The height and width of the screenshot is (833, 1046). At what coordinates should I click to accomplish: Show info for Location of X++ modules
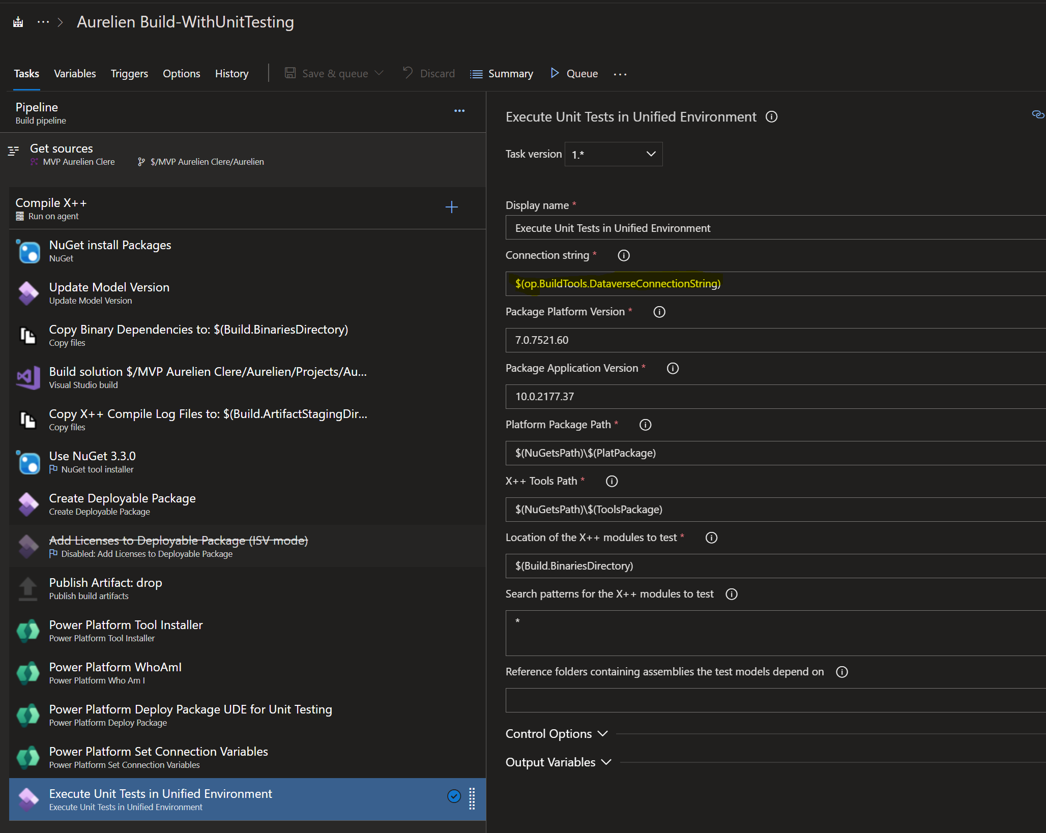712,538
